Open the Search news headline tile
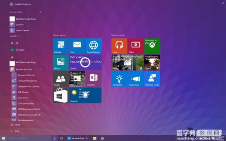Viewport: 226px width, 141px height. 86,63
